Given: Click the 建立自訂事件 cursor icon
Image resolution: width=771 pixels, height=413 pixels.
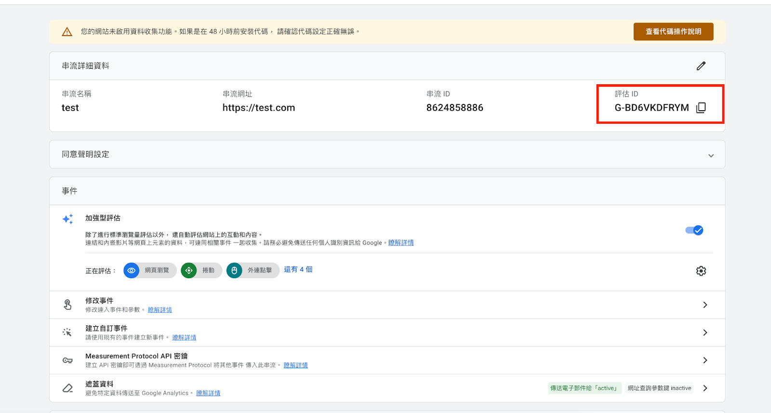Looking at the screenshot, I should pyautogui.click(x=67, y=332).
